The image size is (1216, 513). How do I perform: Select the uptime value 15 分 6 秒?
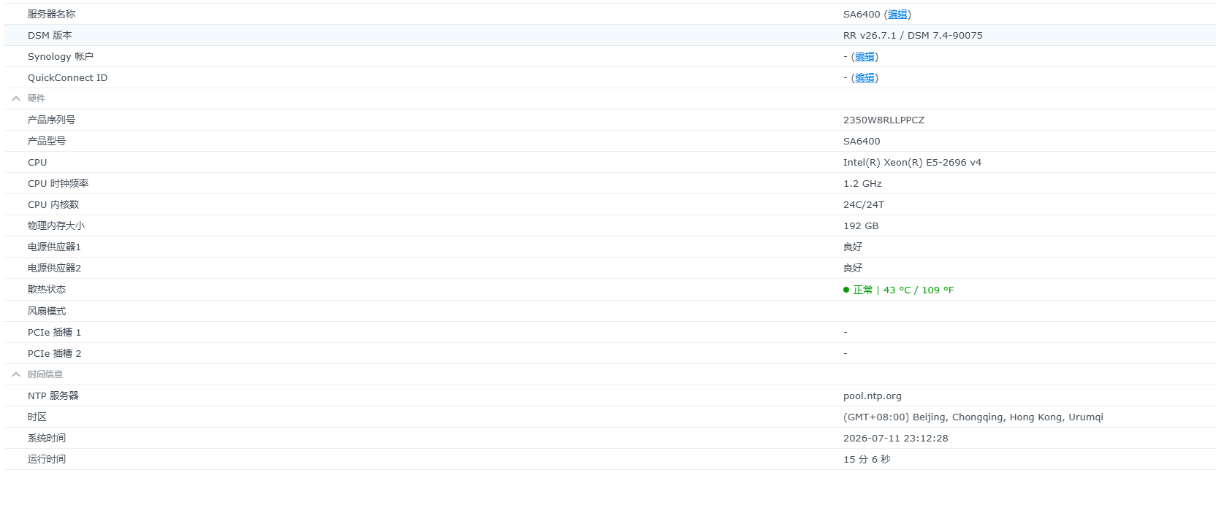[867, 459]
